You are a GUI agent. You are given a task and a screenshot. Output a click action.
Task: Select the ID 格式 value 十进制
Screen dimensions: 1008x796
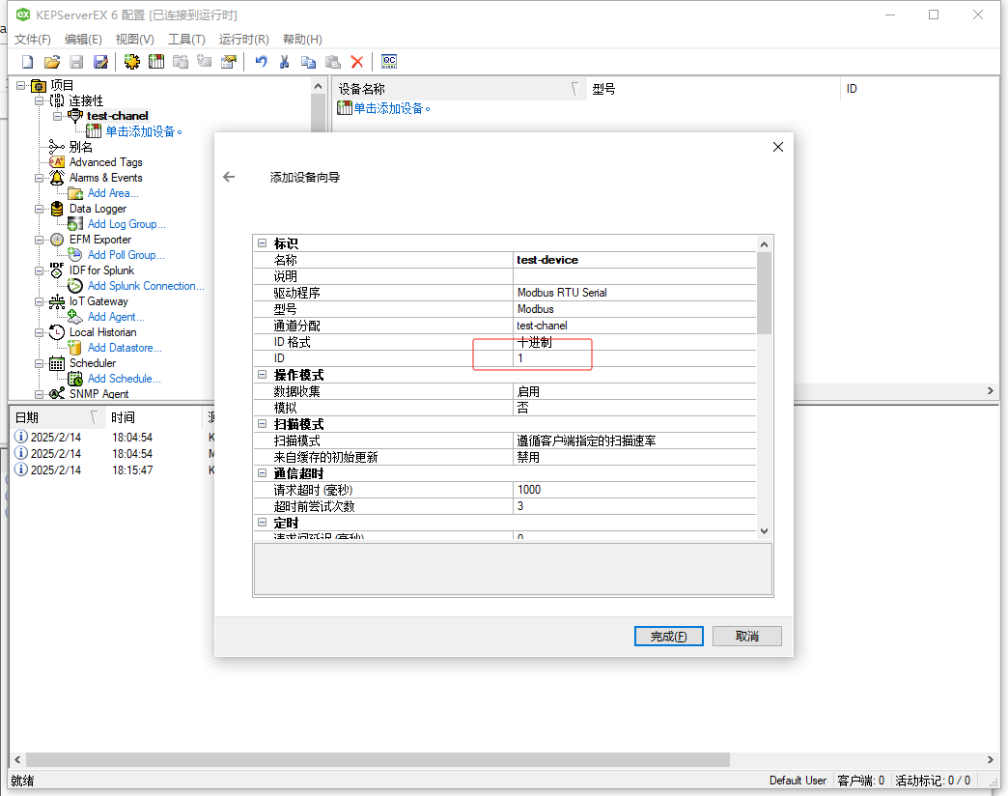tap(634, 342)
